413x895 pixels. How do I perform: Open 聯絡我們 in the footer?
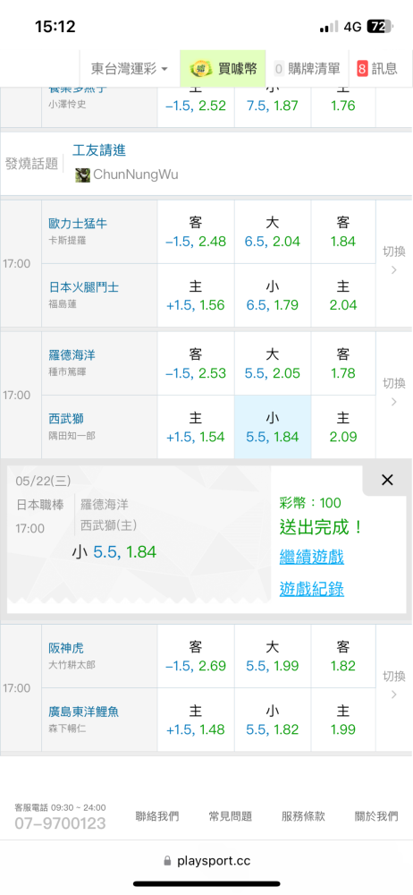pyautogui.click(x=156, y=816)
